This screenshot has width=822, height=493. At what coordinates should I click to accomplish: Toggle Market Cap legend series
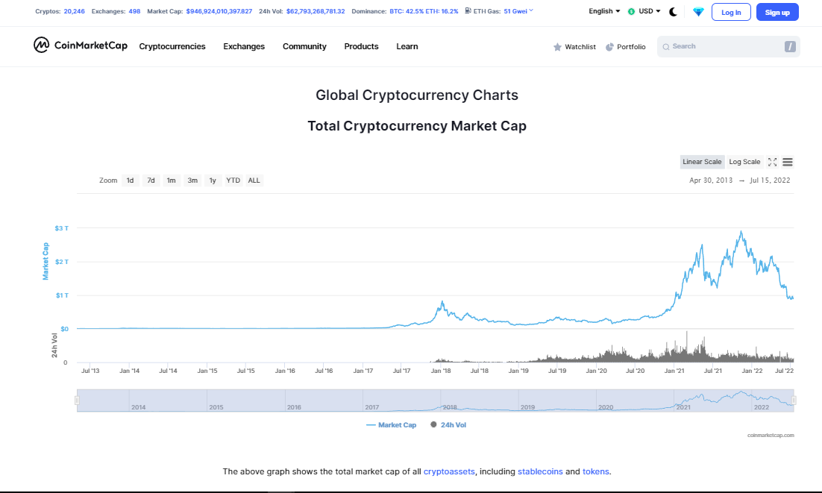[391, 425]
